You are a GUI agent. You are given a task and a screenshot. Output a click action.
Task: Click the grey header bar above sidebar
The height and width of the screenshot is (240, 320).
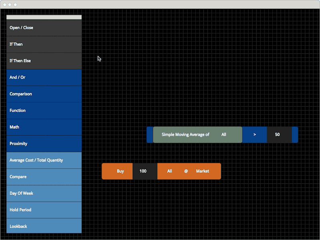click(x=44, y=17)
